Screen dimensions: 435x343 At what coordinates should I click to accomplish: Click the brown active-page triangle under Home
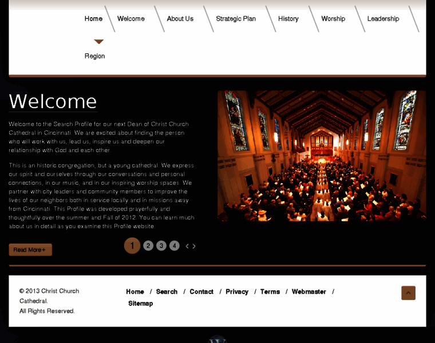point(99,42)
